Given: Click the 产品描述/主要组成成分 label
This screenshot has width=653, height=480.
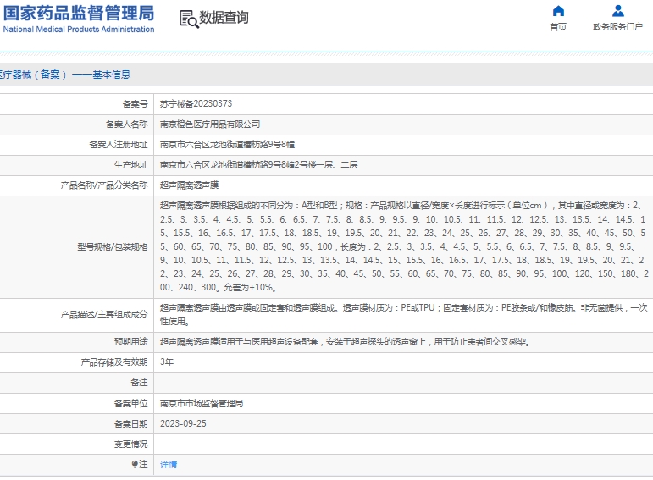Looking at the screenshot, I should (x=104, y=315).
